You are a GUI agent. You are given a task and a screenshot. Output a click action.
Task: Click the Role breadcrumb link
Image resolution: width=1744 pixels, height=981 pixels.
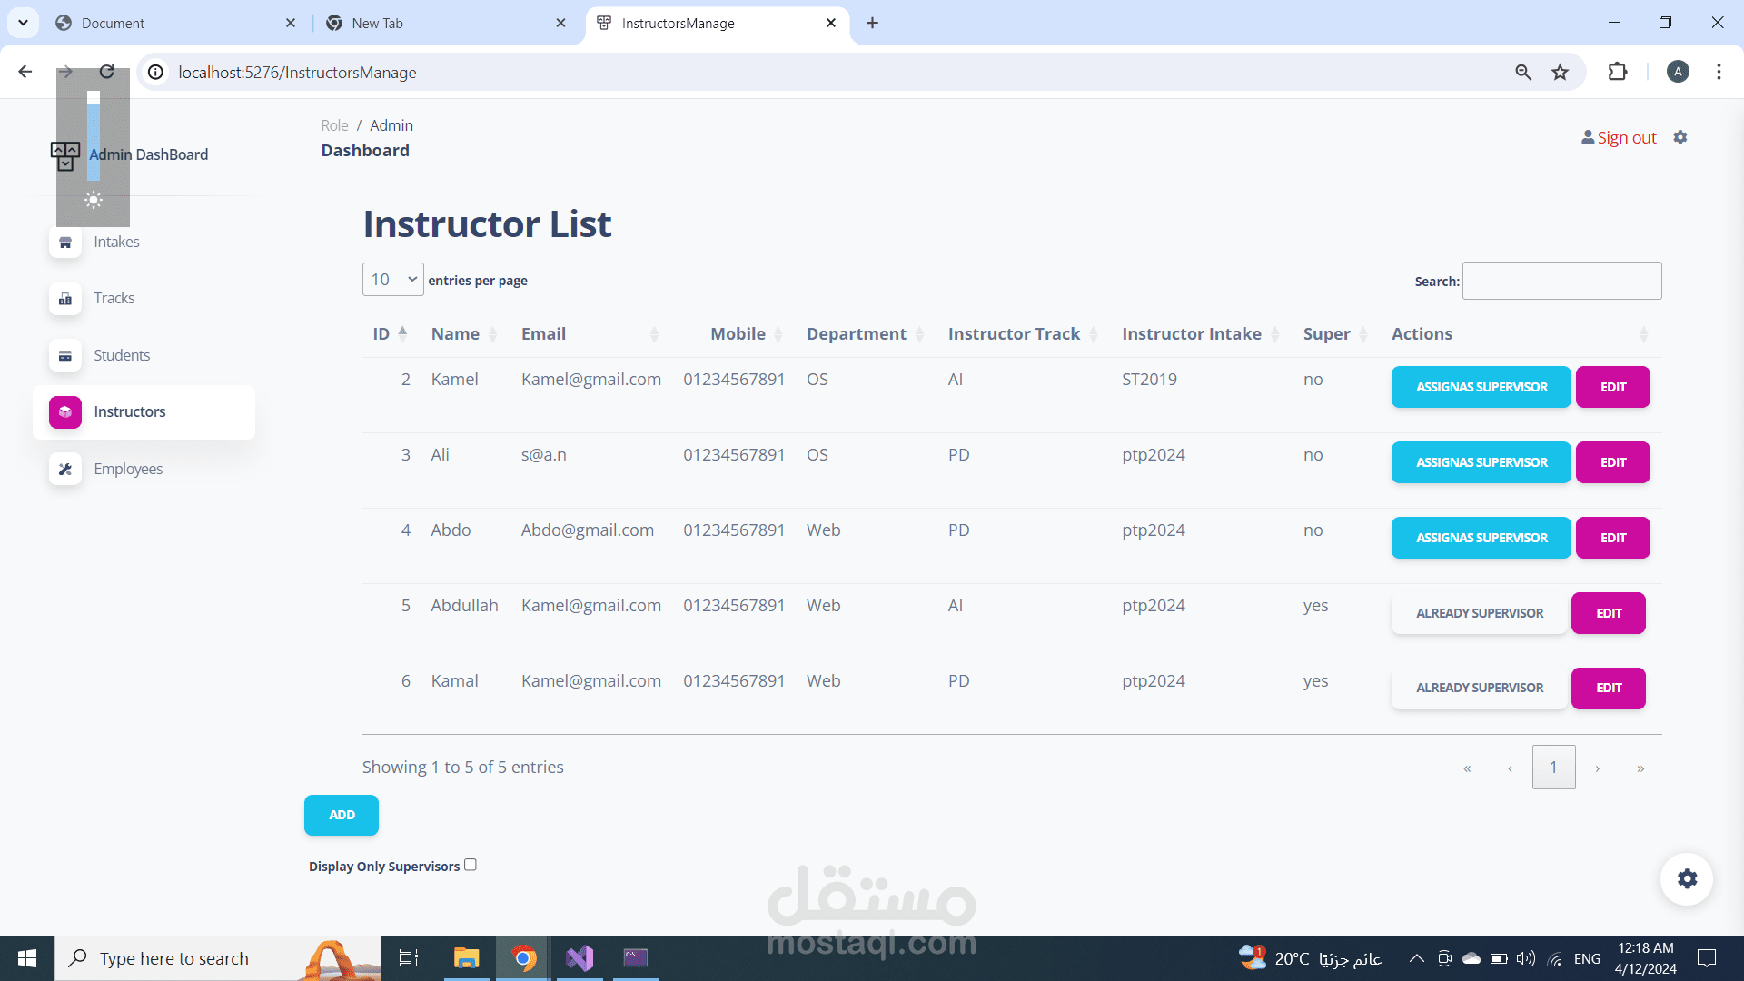(x=334, y=125)
